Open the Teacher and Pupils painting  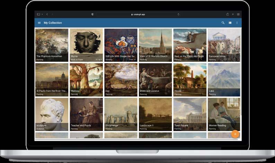pyautogui.click(x=86, y=114)
